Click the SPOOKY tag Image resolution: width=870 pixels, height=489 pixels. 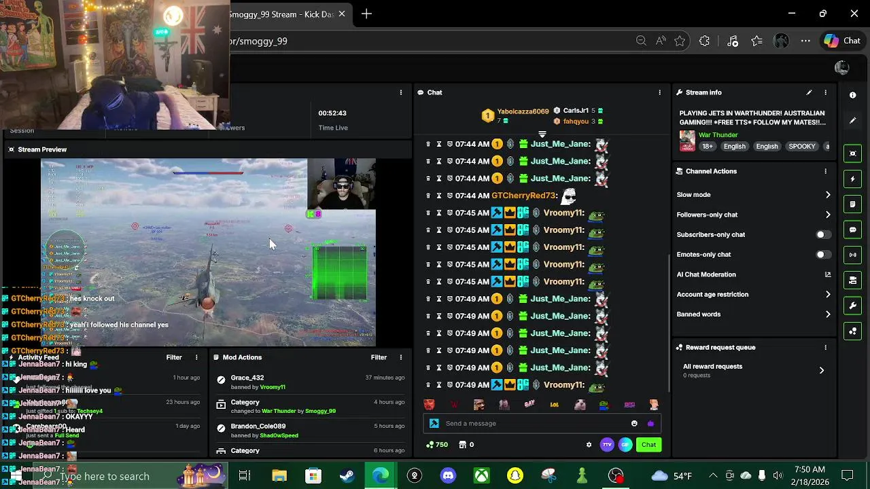coord(802,146)
